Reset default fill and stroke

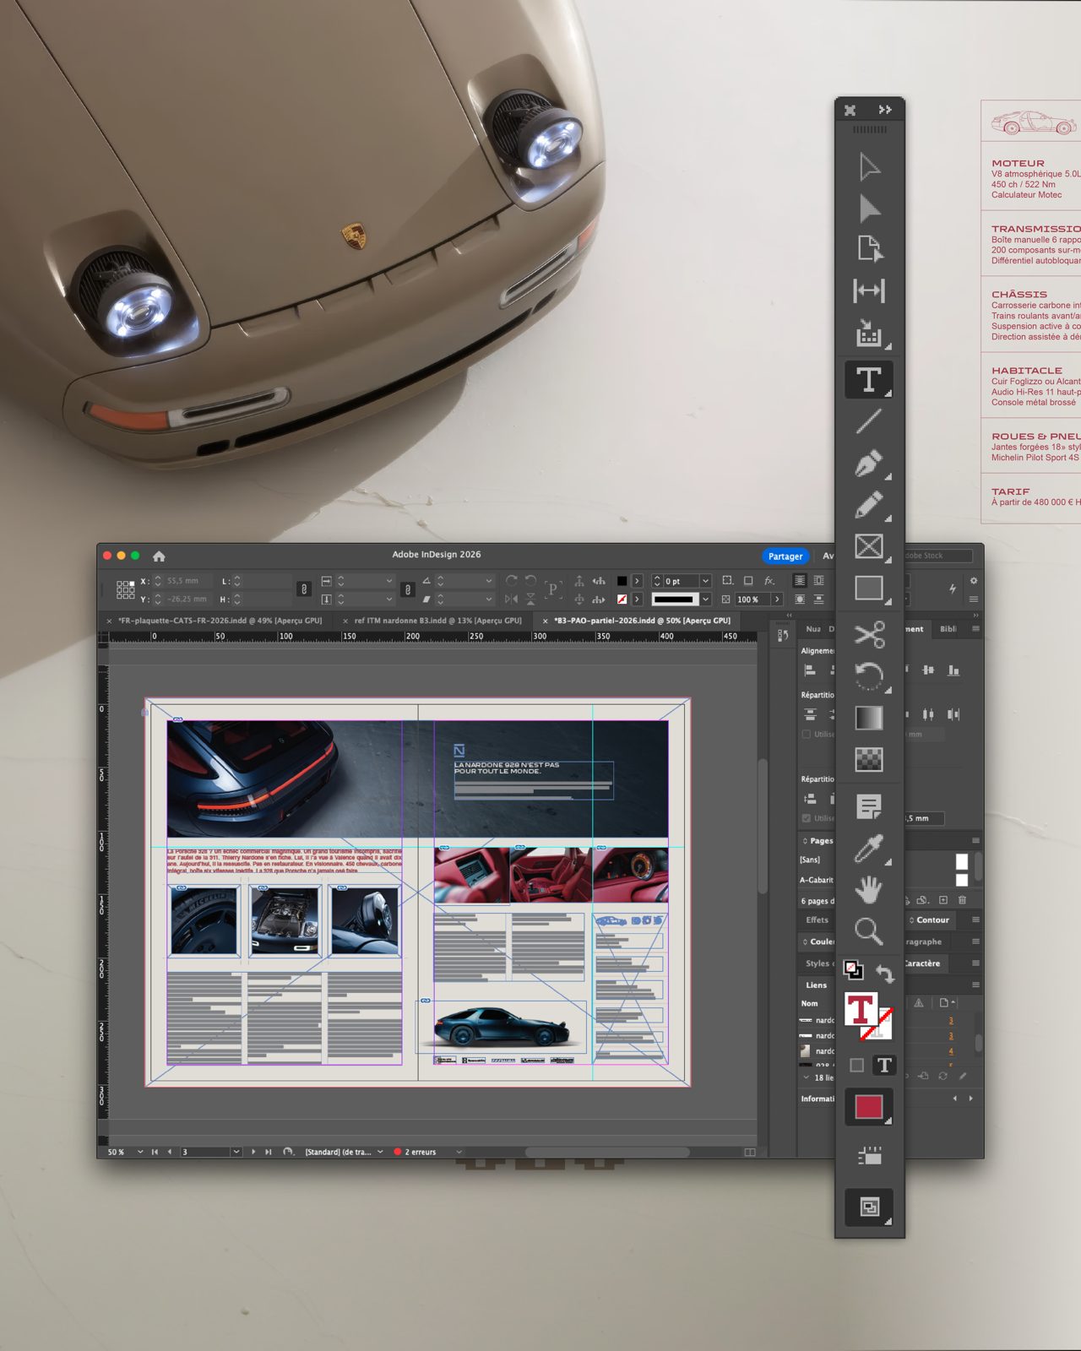point(854,970)
